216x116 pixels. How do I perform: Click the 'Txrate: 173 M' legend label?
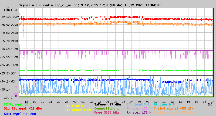click(x=139, y=108)
